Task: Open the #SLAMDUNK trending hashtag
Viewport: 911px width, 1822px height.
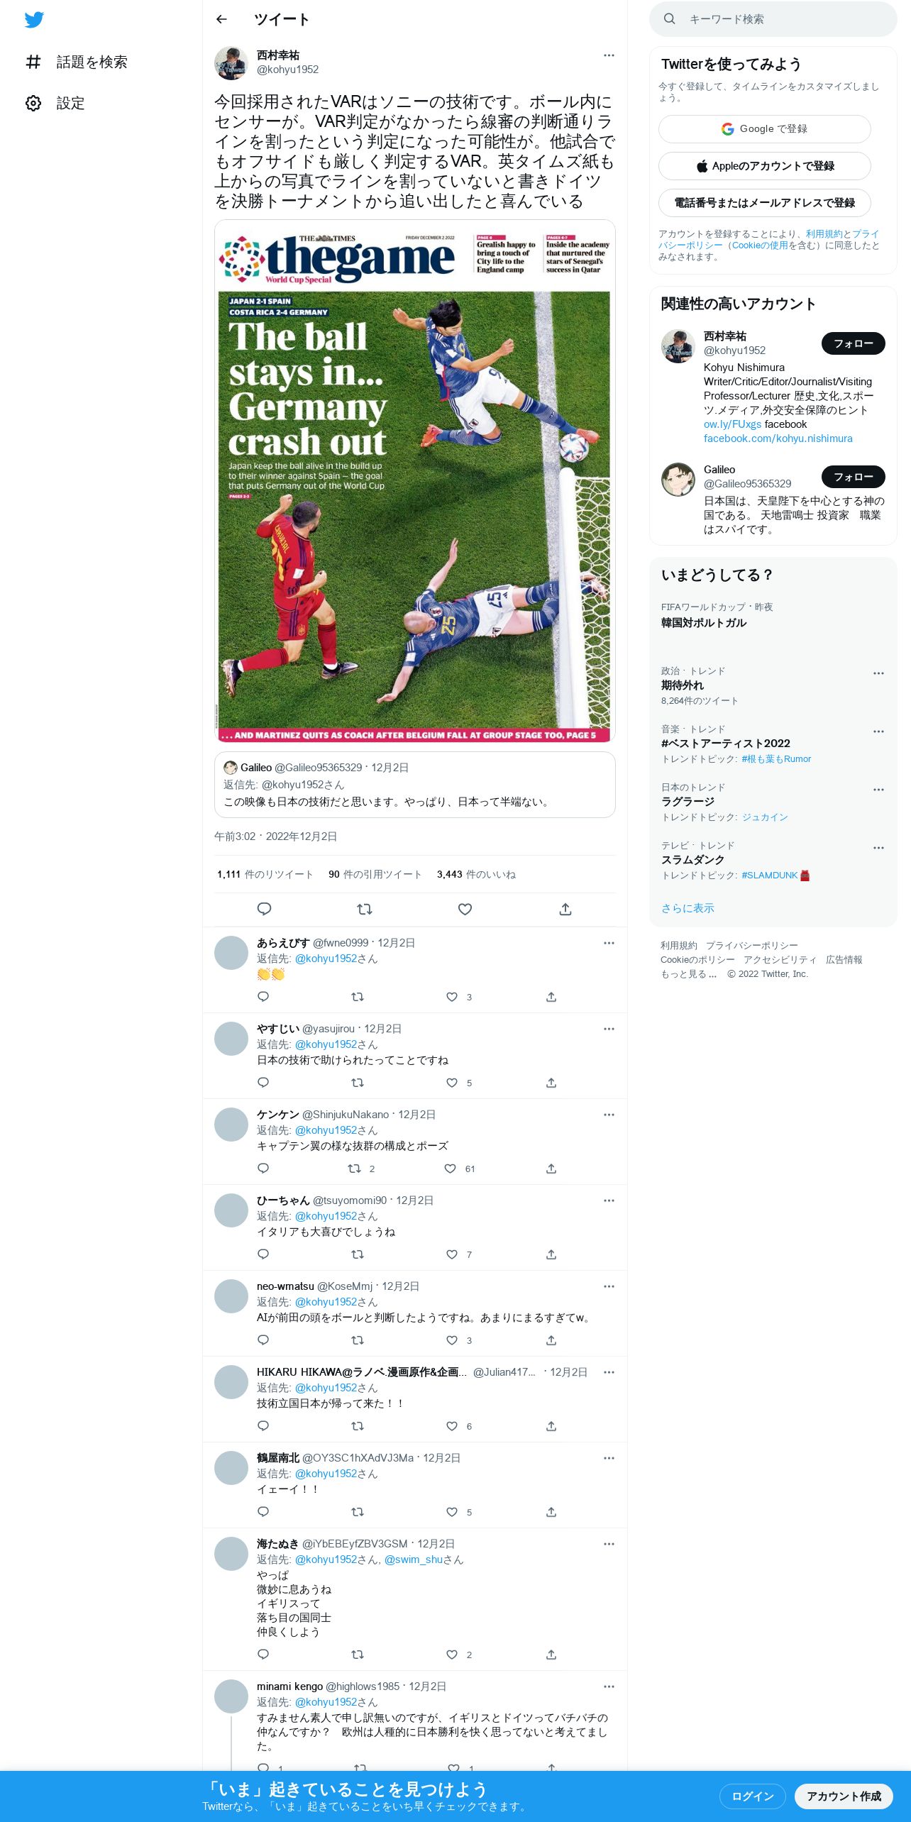Action: pos(770,876)
